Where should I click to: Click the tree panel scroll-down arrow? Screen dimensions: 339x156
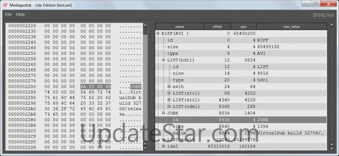(332, 148)
